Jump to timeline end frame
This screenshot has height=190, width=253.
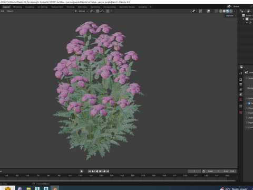[x=108, y=171]
